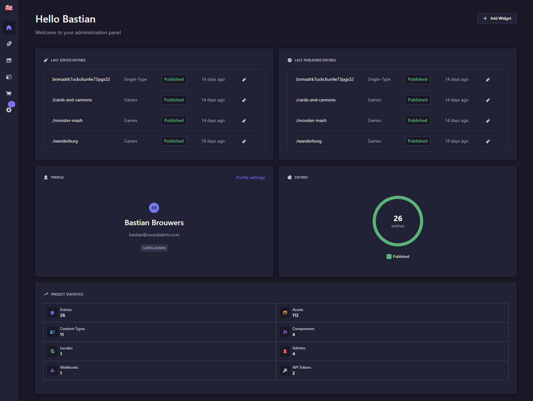The image size is (533, 401).
Task: Click the SUPER ADMIN role badge
Action: click(154, 248)
